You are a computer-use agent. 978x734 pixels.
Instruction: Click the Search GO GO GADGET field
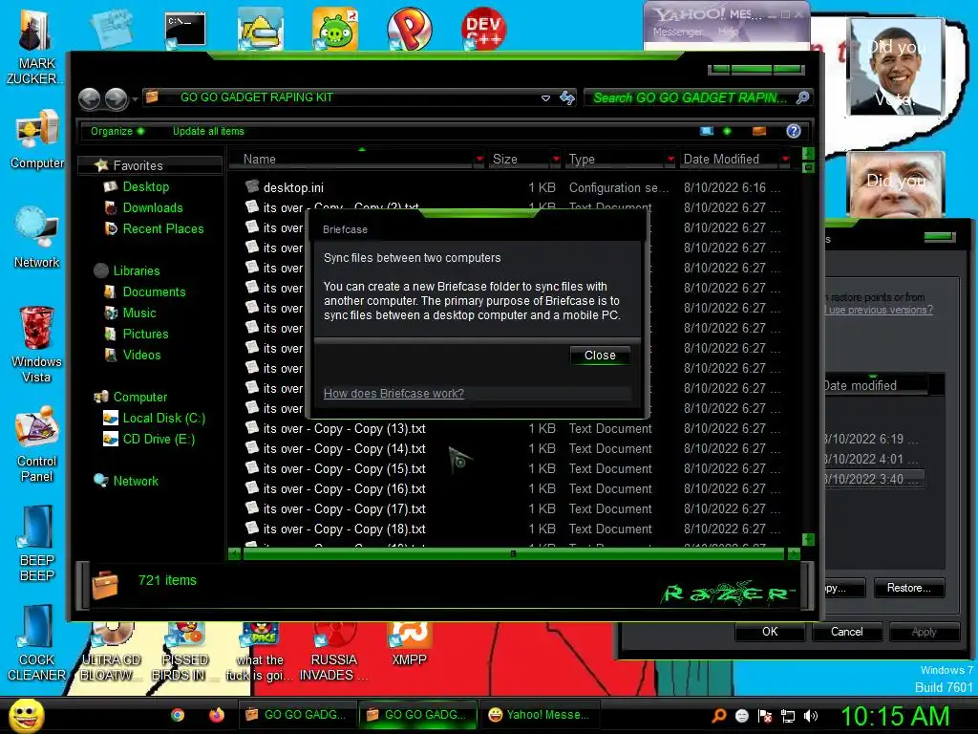click(690, 97)
